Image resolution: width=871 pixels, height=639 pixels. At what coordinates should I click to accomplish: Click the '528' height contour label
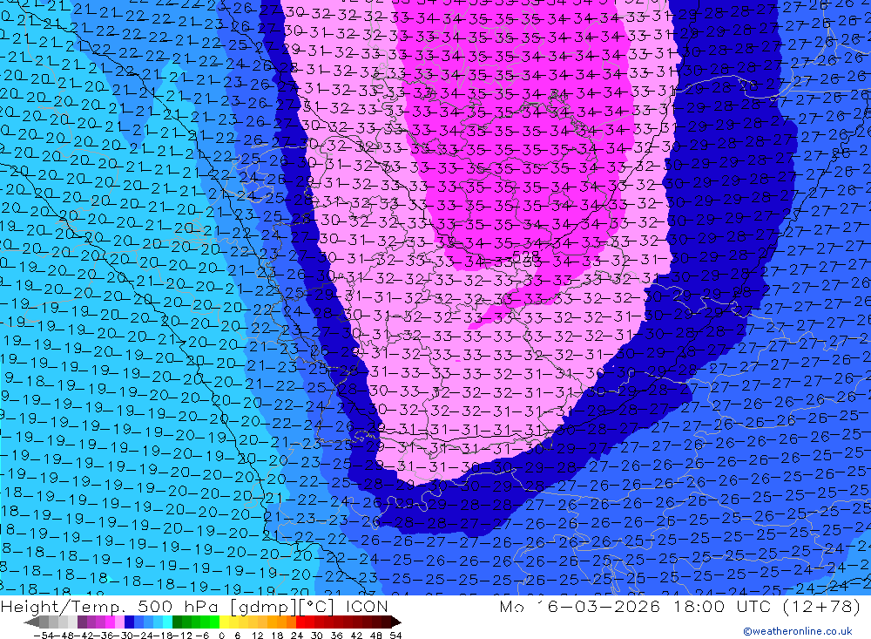(525, 255)
